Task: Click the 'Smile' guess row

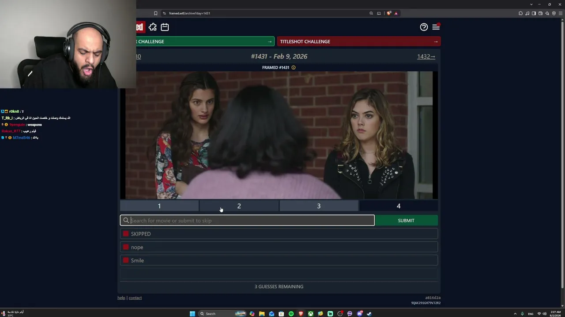Action: [279, 260]
